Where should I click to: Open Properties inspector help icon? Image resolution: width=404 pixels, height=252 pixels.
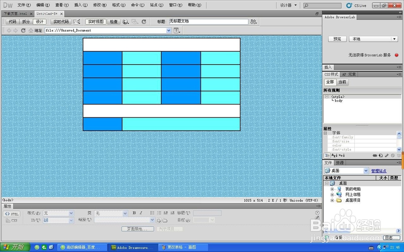click(x=317, y=212)
